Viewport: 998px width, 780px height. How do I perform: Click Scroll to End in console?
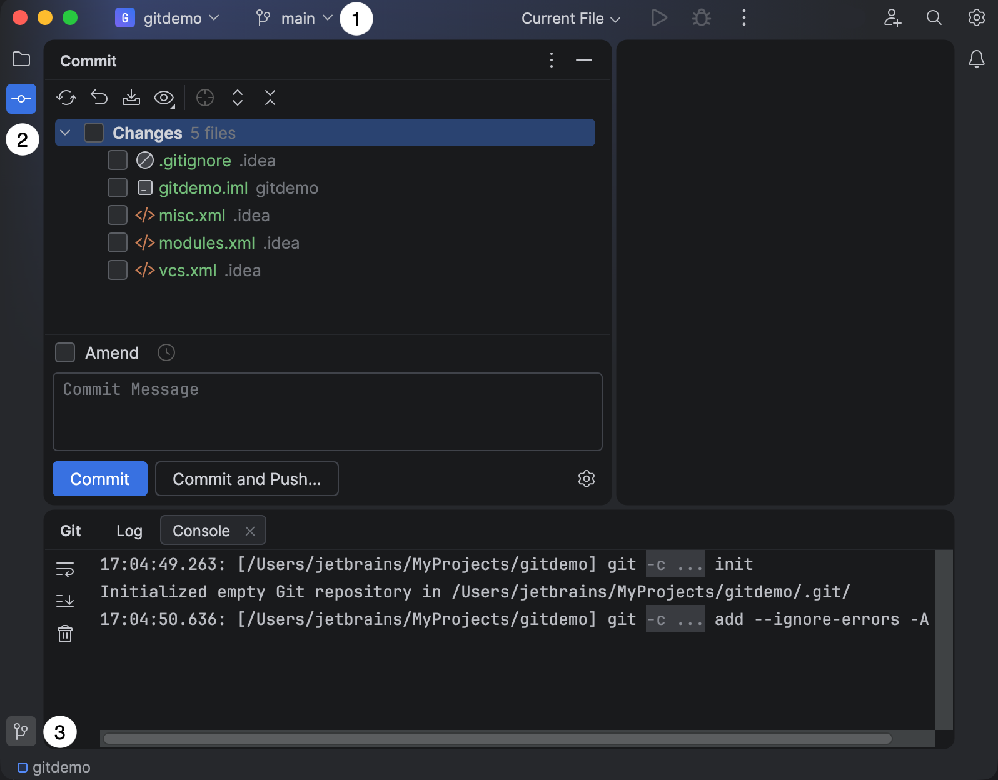click(65, 601)
